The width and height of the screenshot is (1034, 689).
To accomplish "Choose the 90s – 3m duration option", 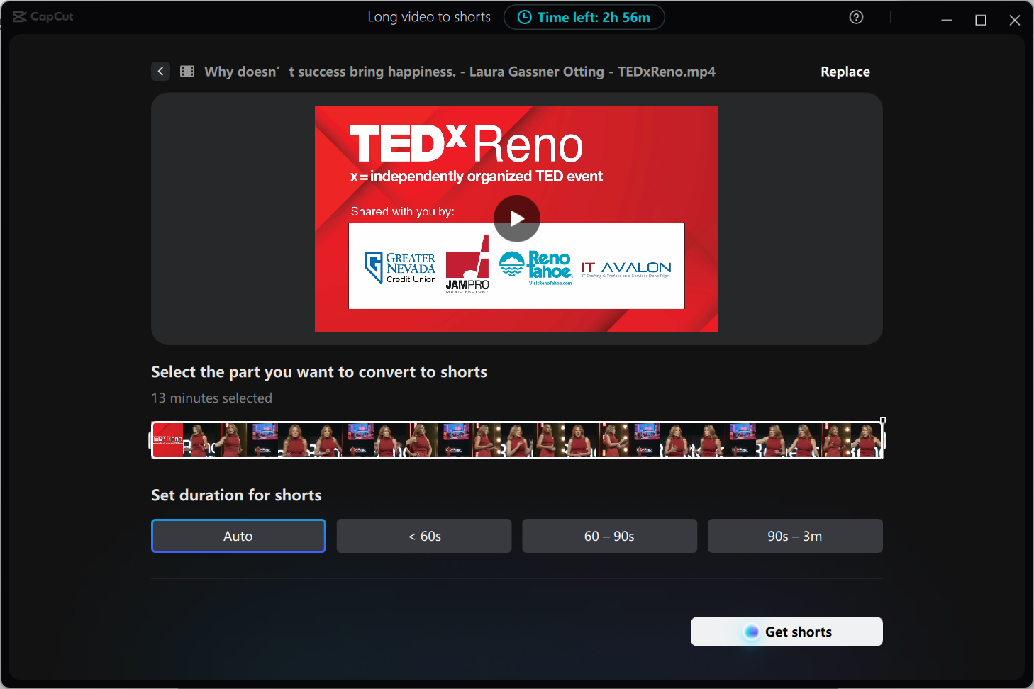I will [795, 536].
